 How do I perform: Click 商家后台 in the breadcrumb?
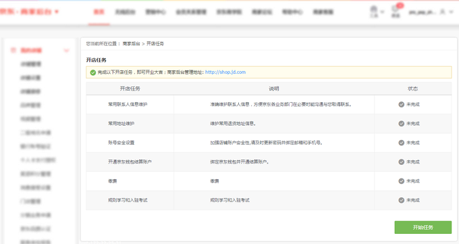131,44
